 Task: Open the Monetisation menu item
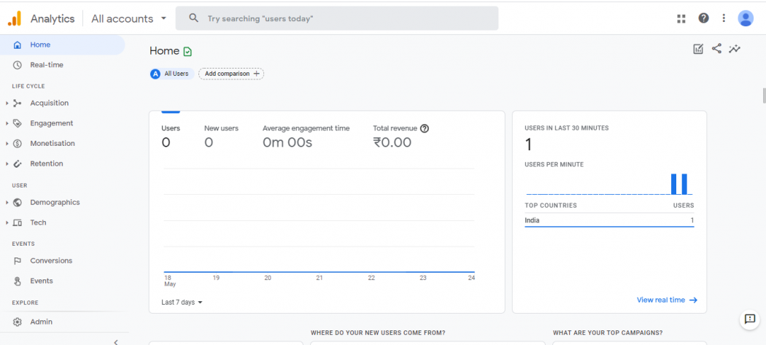pyautogui.click(x=53, y=143)
